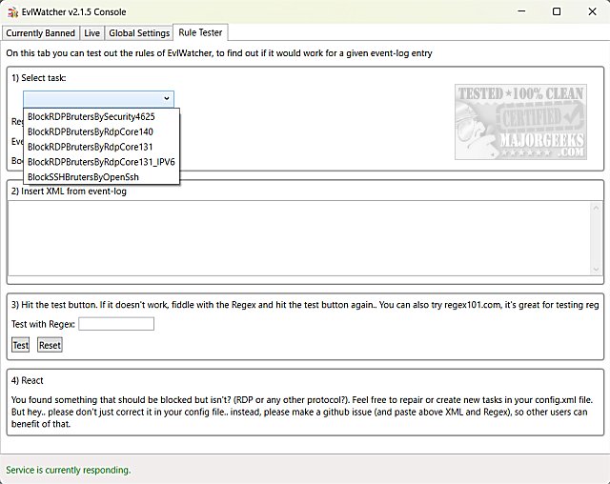Viewport: 610px width, 484px height.
Task: Click the '4) React' heading
Action: click(28, 380)
